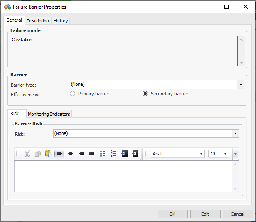This screenshot has width=256, height=222.
Task: Select the Secondary barrier radio button
Action: tap(145, 94)
